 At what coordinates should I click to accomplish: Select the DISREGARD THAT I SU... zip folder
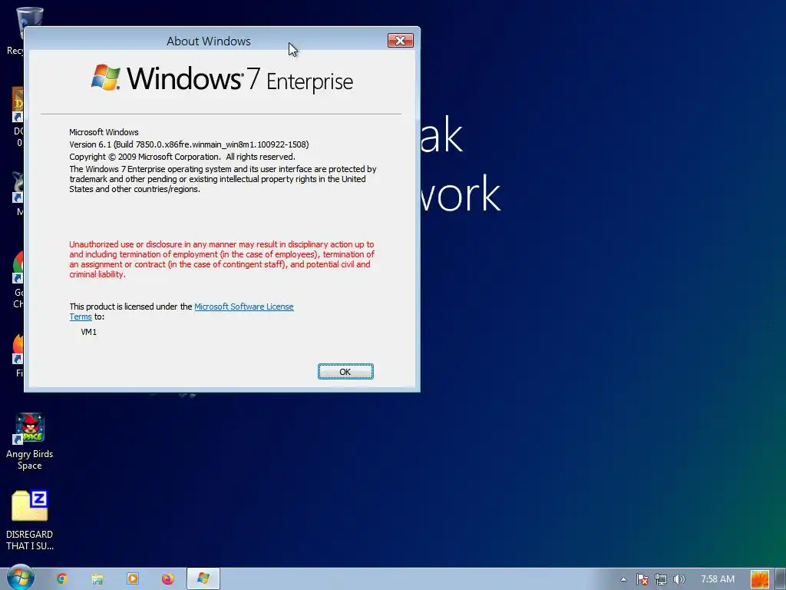(30, 520)
